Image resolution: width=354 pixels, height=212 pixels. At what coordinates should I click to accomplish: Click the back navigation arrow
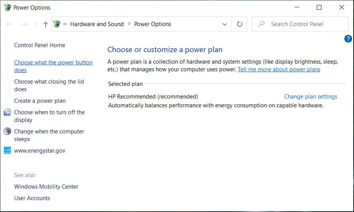(x=10, y=24)
